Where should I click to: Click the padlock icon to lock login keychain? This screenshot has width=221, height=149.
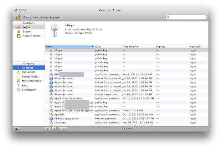[x=18, y=17]
